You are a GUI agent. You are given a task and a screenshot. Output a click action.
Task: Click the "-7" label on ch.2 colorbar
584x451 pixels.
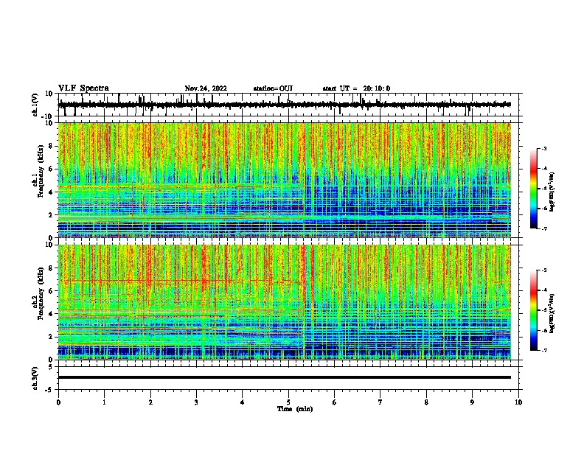[x=544, y=351]
